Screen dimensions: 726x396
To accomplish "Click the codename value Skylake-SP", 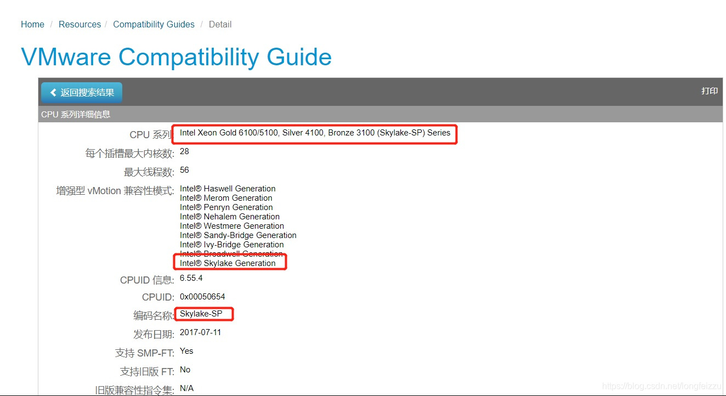I will (x=201, y=314).
